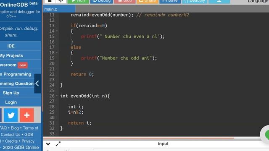
Task: Click the red Stop button
Action: coord(125,1)
